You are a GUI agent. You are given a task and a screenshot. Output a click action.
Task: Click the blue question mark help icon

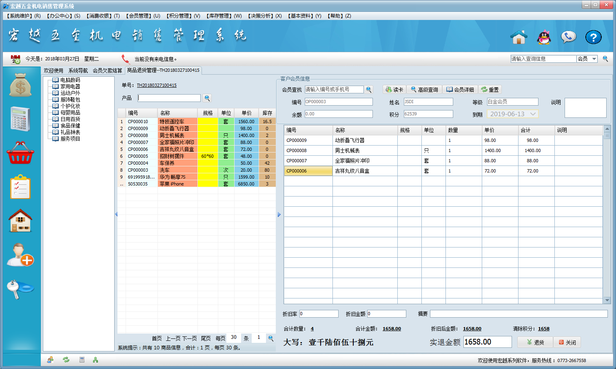point(593,37)
